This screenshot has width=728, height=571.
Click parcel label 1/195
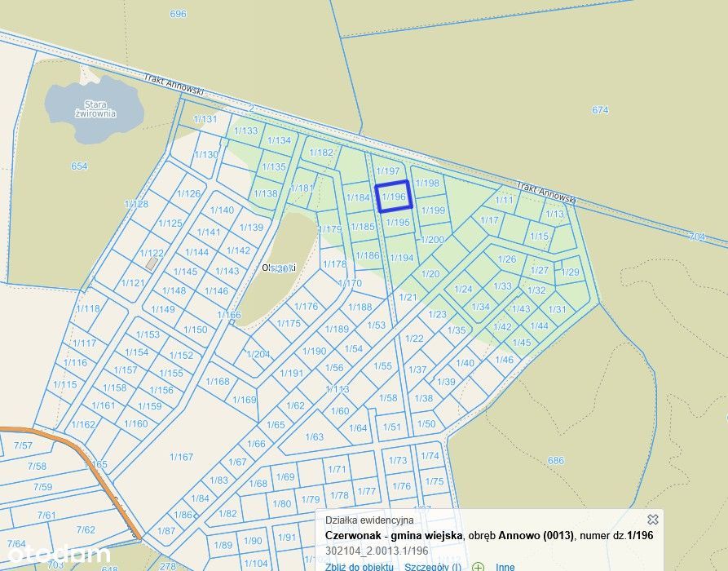pyautogui.click(x=398, y=222)
